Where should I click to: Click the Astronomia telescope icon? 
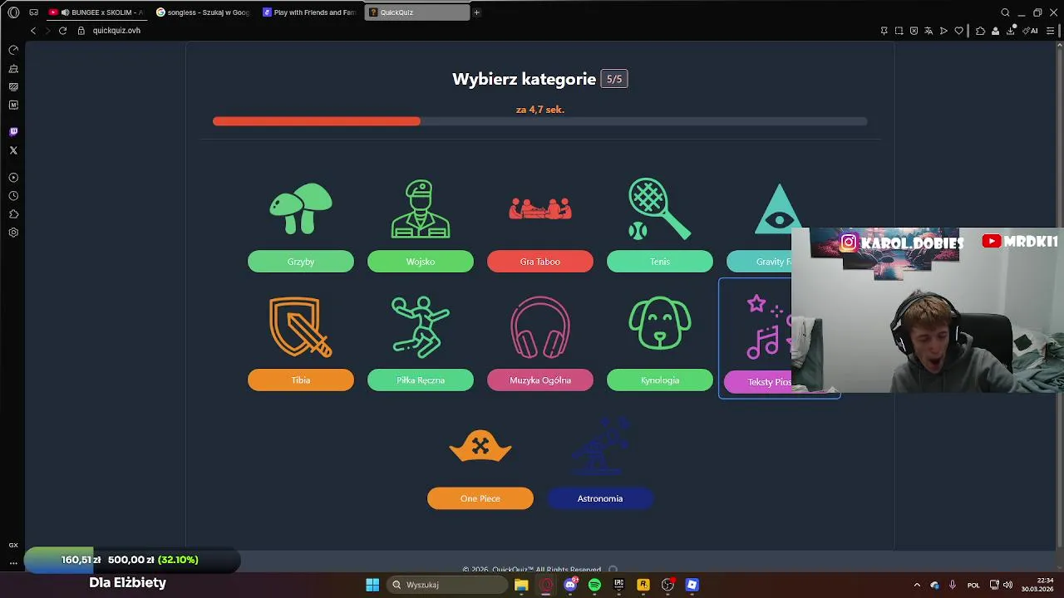coord(600,445)
